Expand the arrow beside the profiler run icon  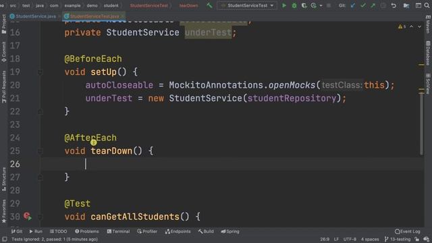[x=321, y=5]
